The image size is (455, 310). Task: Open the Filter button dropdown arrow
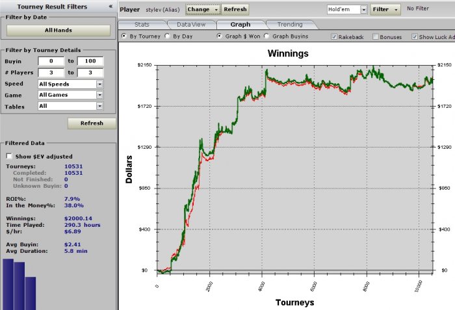[396, 10]
